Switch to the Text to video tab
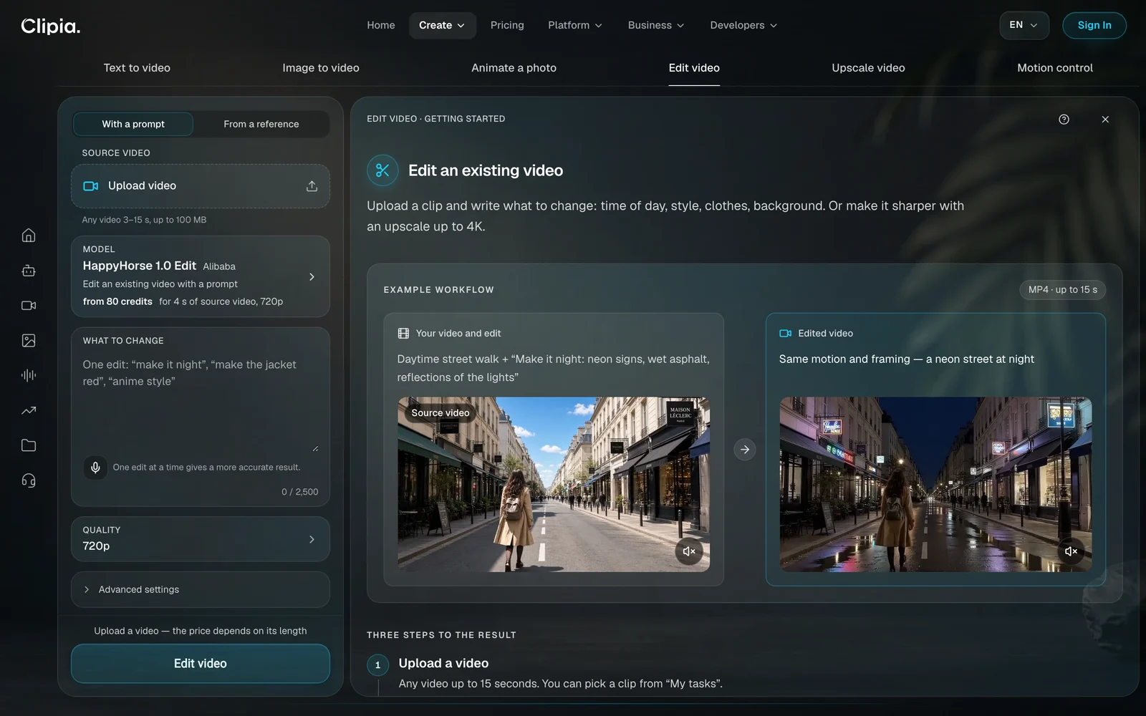The height and width of the screenshot is (716, 1146). (137, 68)
